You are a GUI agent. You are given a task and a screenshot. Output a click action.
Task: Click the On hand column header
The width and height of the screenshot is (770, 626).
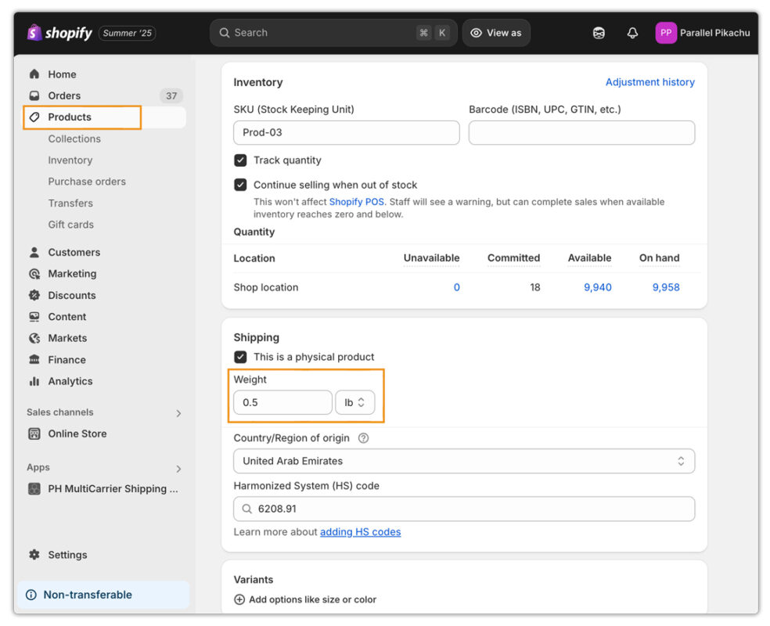(x=659, y=257)
